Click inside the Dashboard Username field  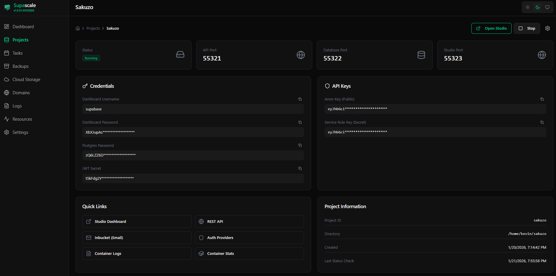(x=193, y=109)
